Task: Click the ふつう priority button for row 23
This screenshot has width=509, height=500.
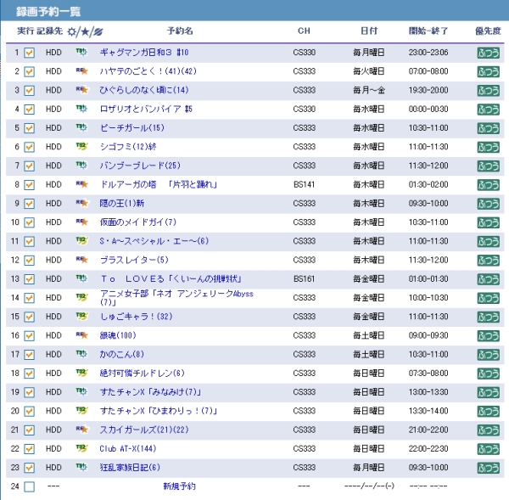Action: pos(489,468)
